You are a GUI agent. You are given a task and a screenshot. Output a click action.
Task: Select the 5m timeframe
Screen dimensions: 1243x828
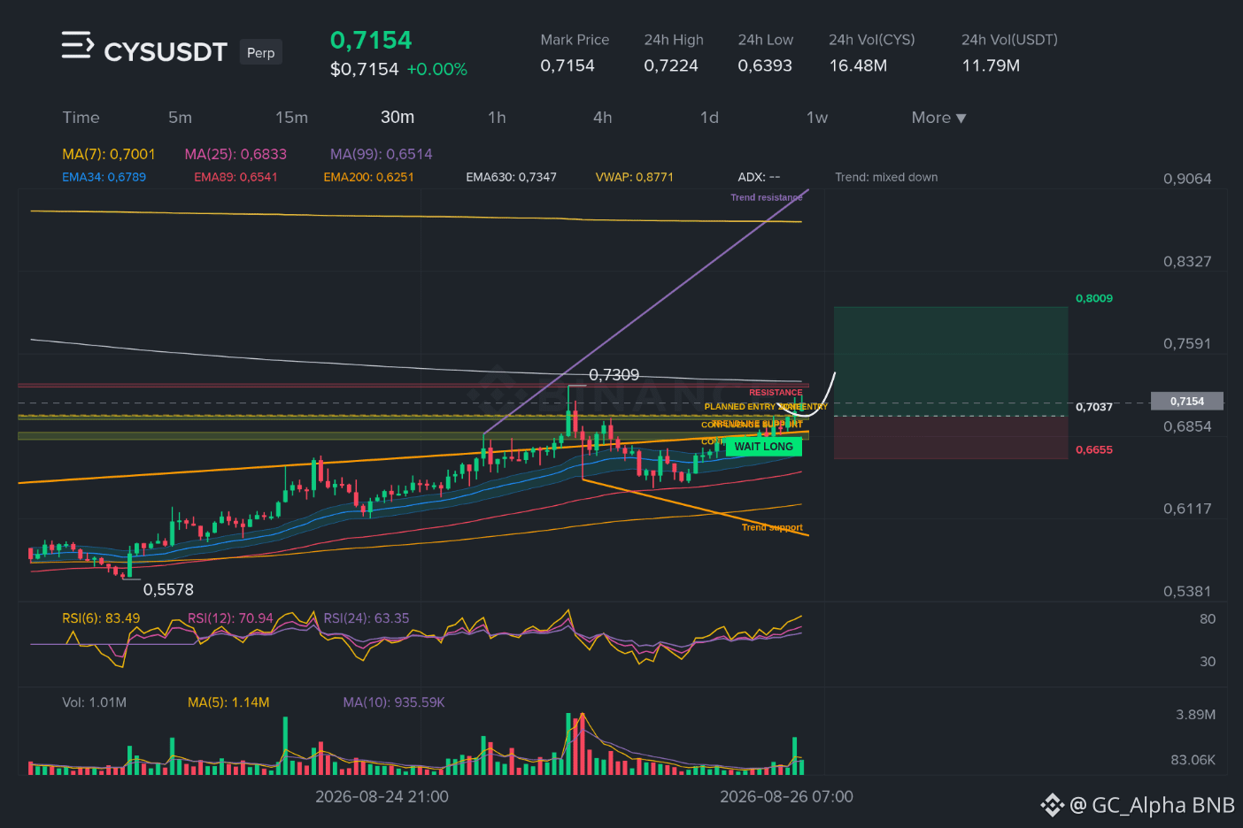(x=180, y=118)
